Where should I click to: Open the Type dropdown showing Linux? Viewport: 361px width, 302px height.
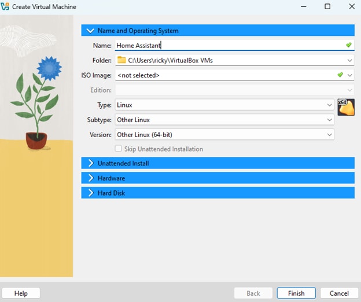pyautogui.click(x=224, y=105)
